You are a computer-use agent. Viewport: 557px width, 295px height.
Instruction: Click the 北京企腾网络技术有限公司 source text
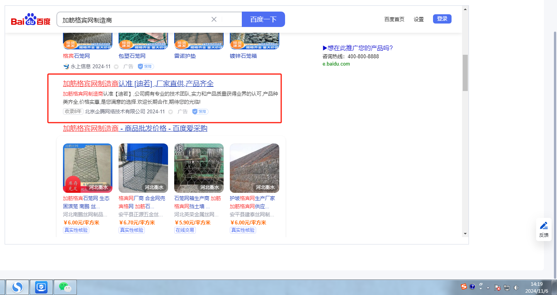click(115, 111)
